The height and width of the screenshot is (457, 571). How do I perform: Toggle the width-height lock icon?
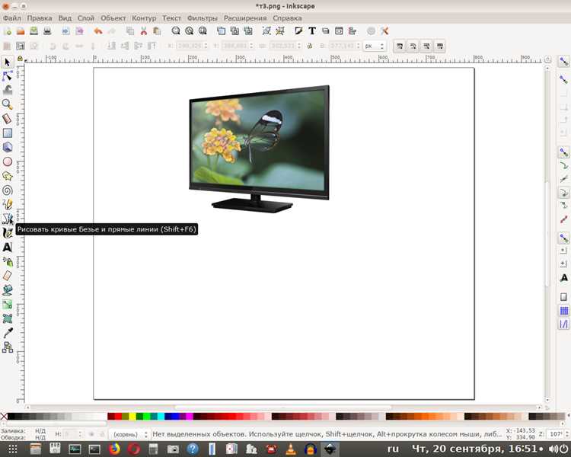[310, 46]
